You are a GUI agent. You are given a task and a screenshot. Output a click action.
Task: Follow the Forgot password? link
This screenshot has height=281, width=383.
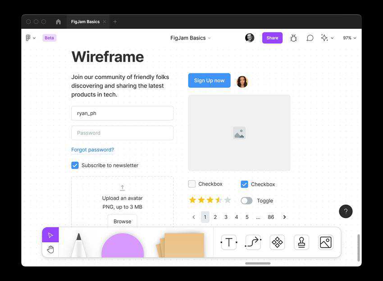(92, 150)
